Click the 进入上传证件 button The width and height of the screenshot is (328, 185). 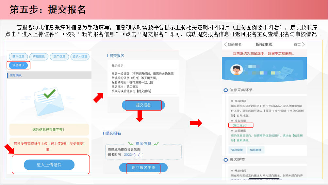[x=49, y=165]
